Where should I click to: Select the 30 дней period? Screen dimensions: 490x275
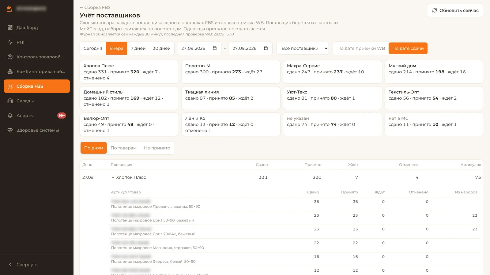click(162, 48)
